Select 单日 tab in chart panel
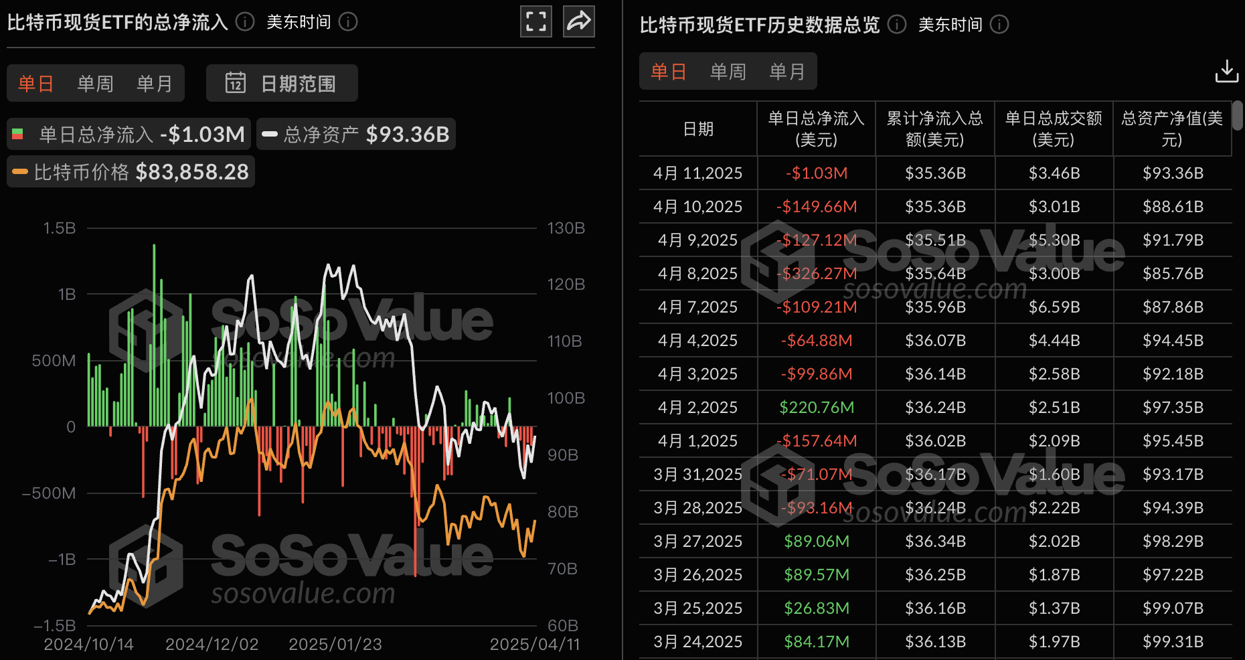Screen dimensions: 1245x660 coord(36,84)
